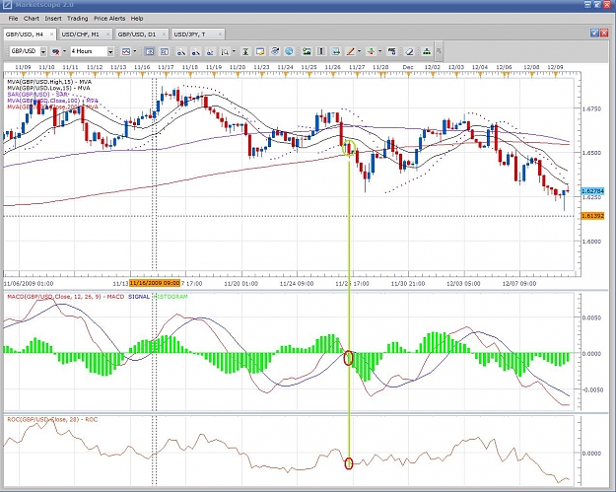This screenshot has height=492, width=616.
Task: Select the MVA(GBP/USD.Low,15) indicator label
Action: [x=48, y=88]
